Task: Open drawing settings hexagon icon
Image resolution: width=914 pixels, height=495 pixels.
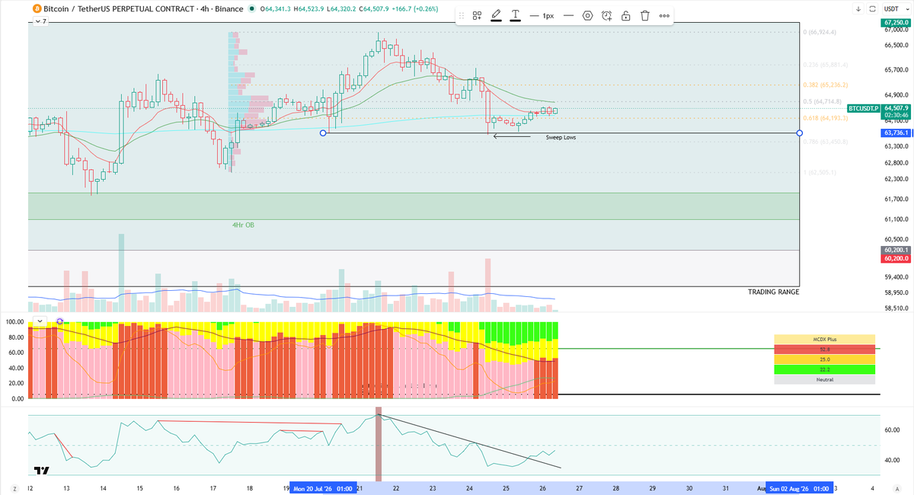Action: pos(588,15)
